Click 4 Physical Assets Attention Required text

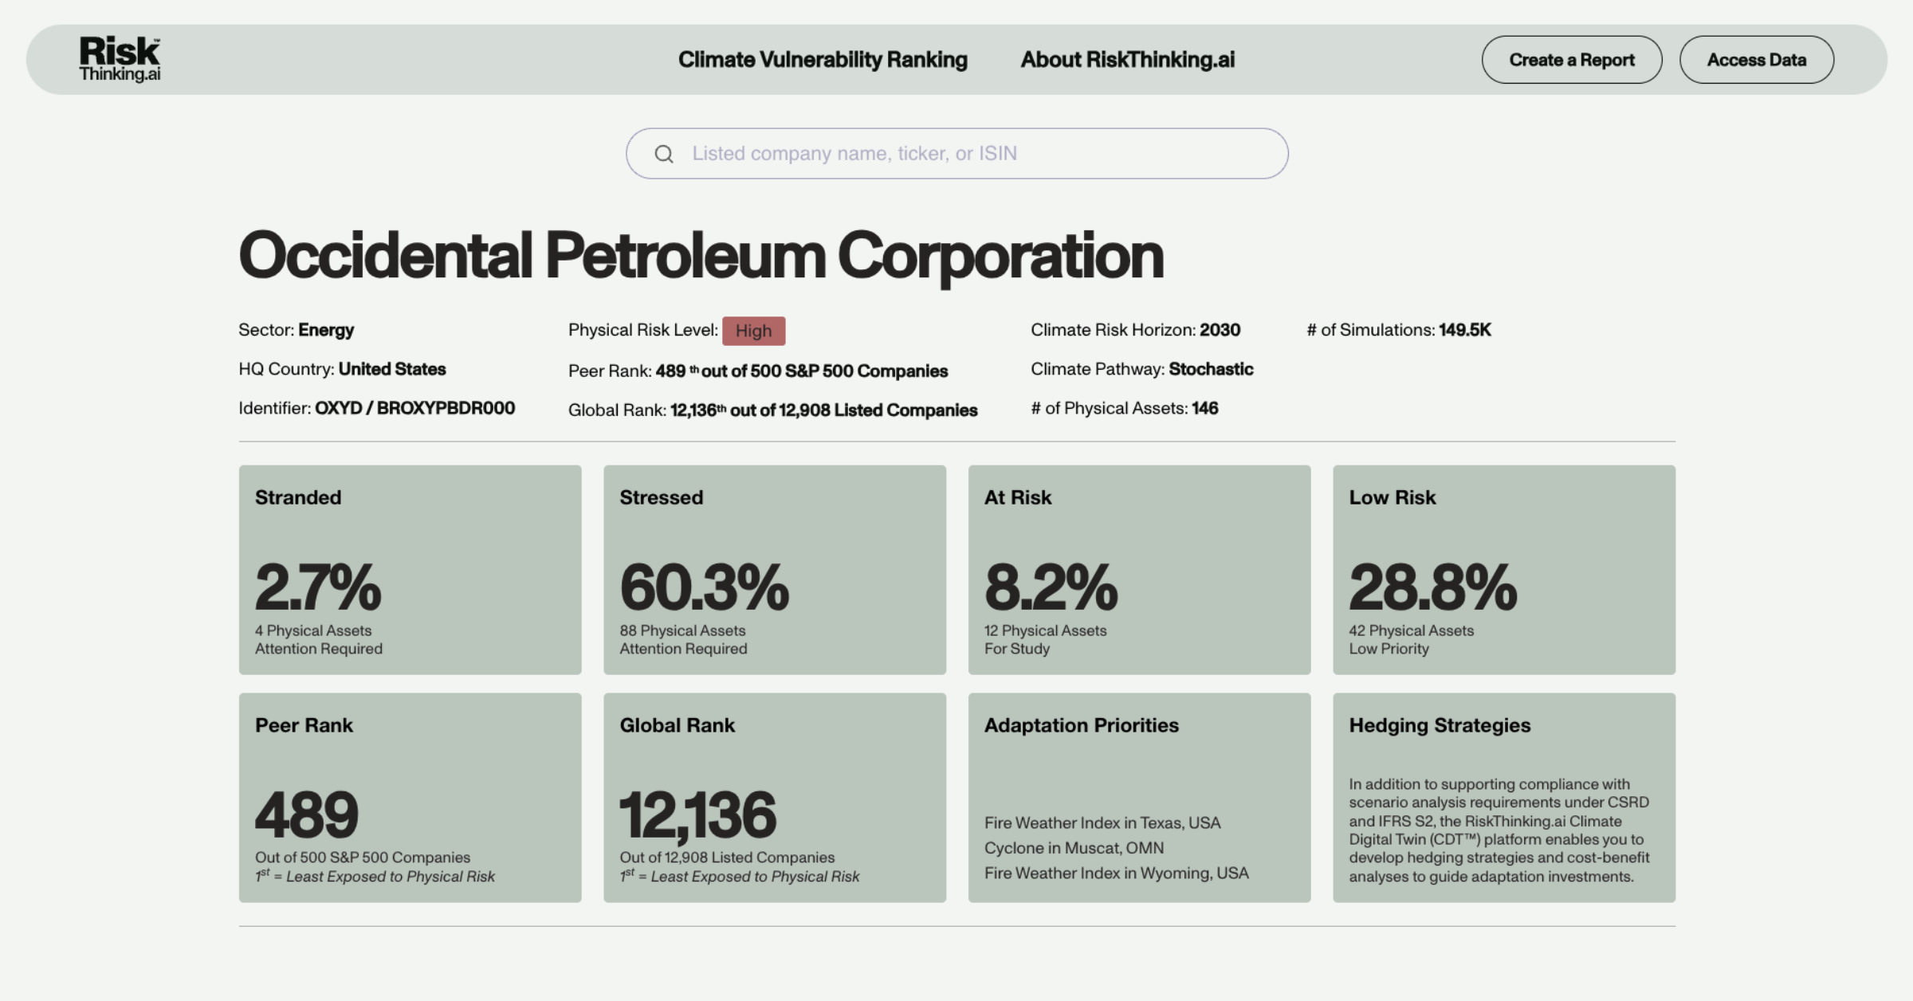click(x=319, y=639)
